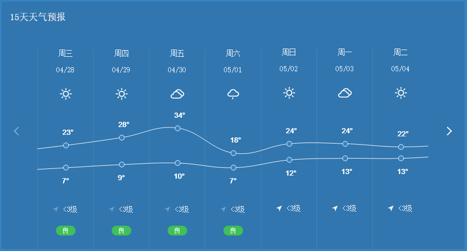Select the cloudy icon for 04/30
The width and height of the screenshot is (467, 251).
[x=177, y=94]
